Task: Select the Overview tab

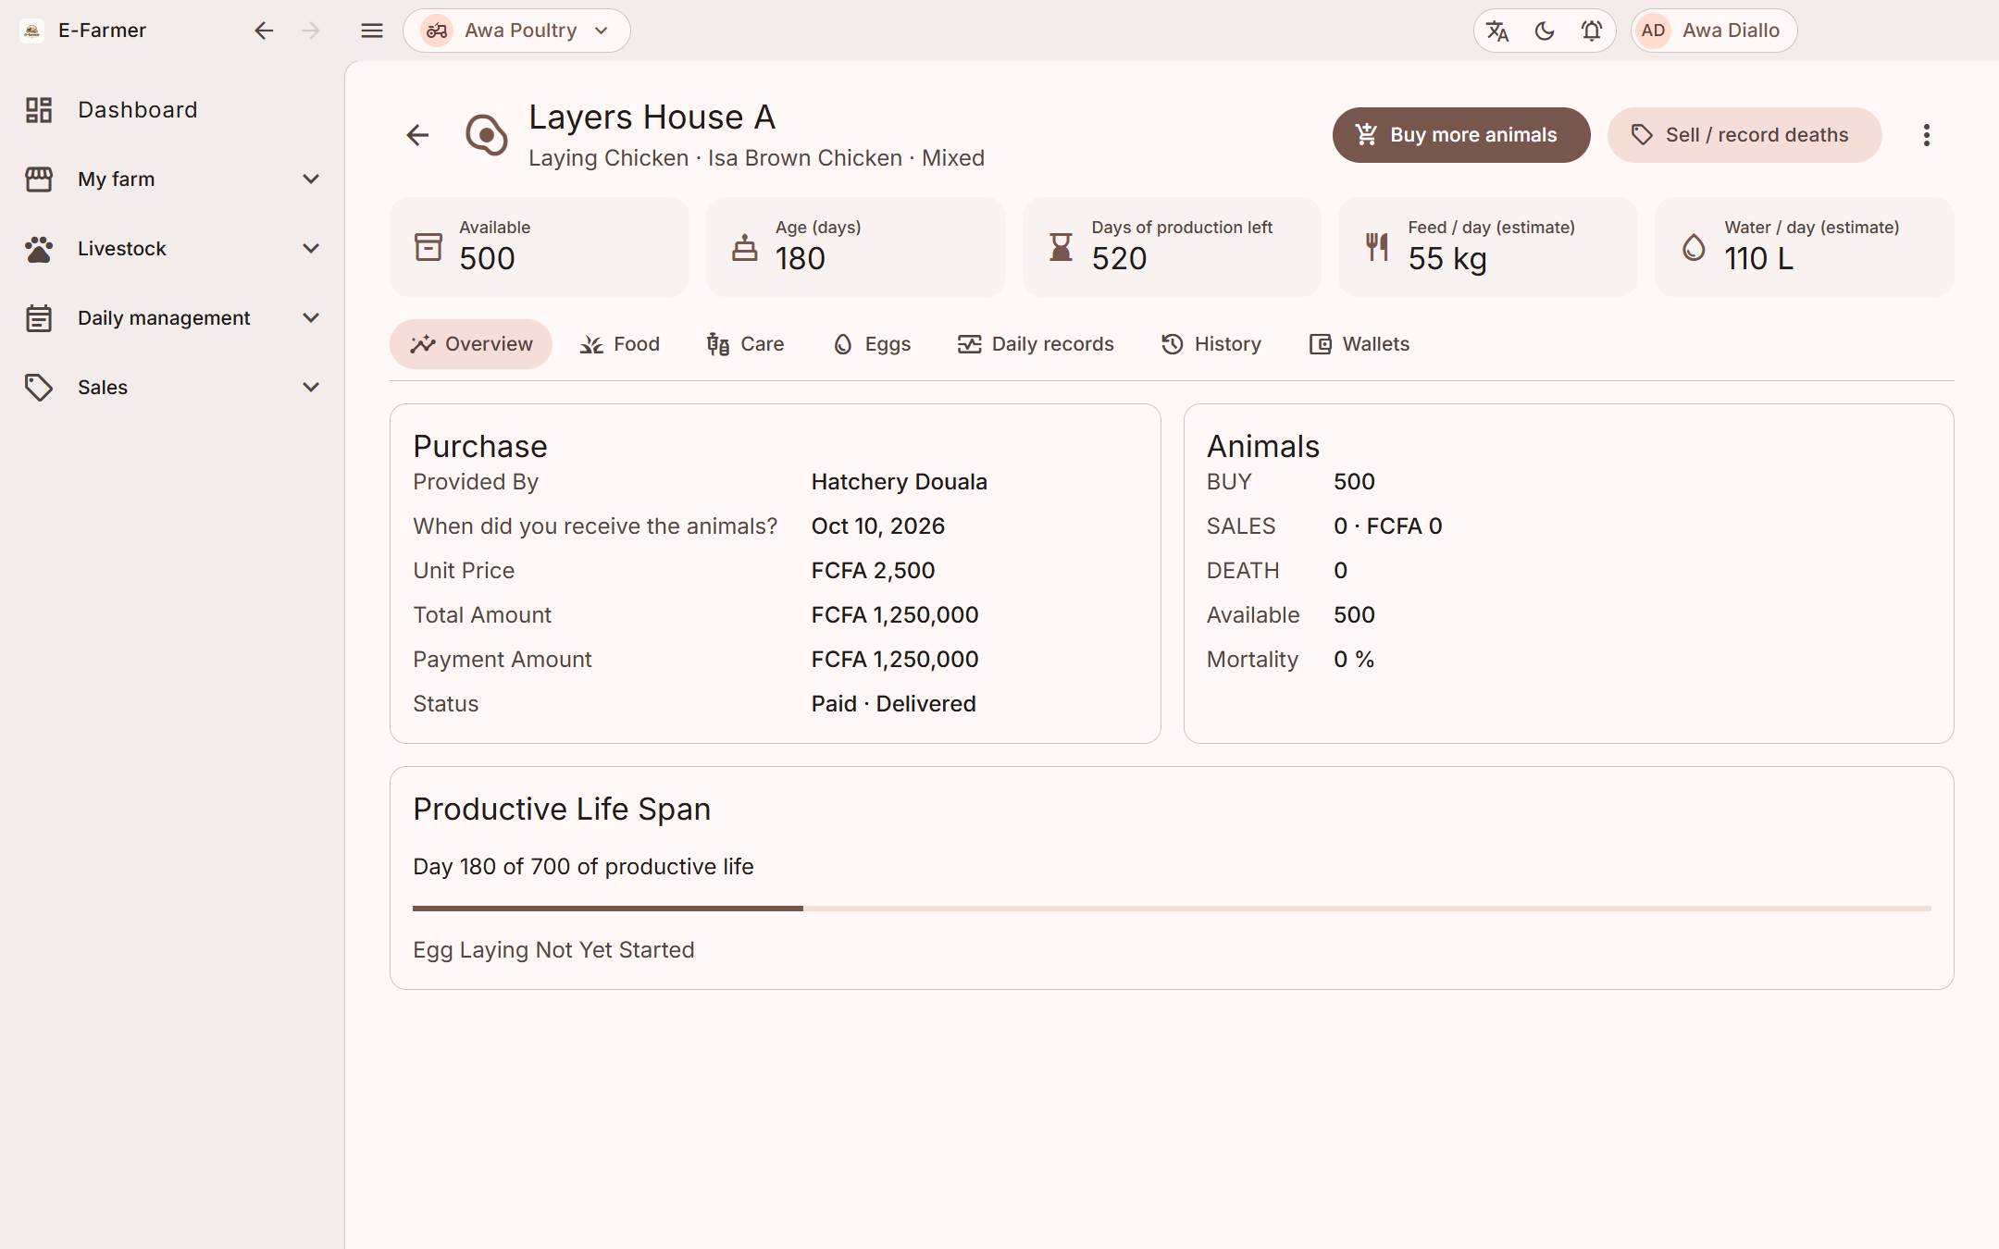Action: [x=471, y=344]
